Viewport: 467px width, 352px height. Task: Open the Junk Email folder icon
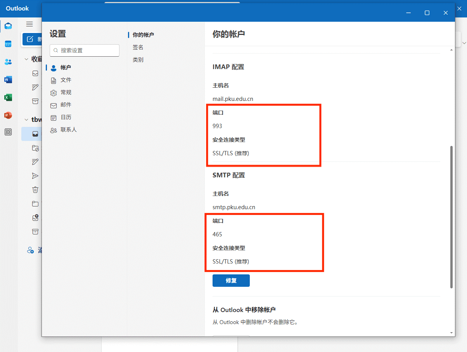35,148
